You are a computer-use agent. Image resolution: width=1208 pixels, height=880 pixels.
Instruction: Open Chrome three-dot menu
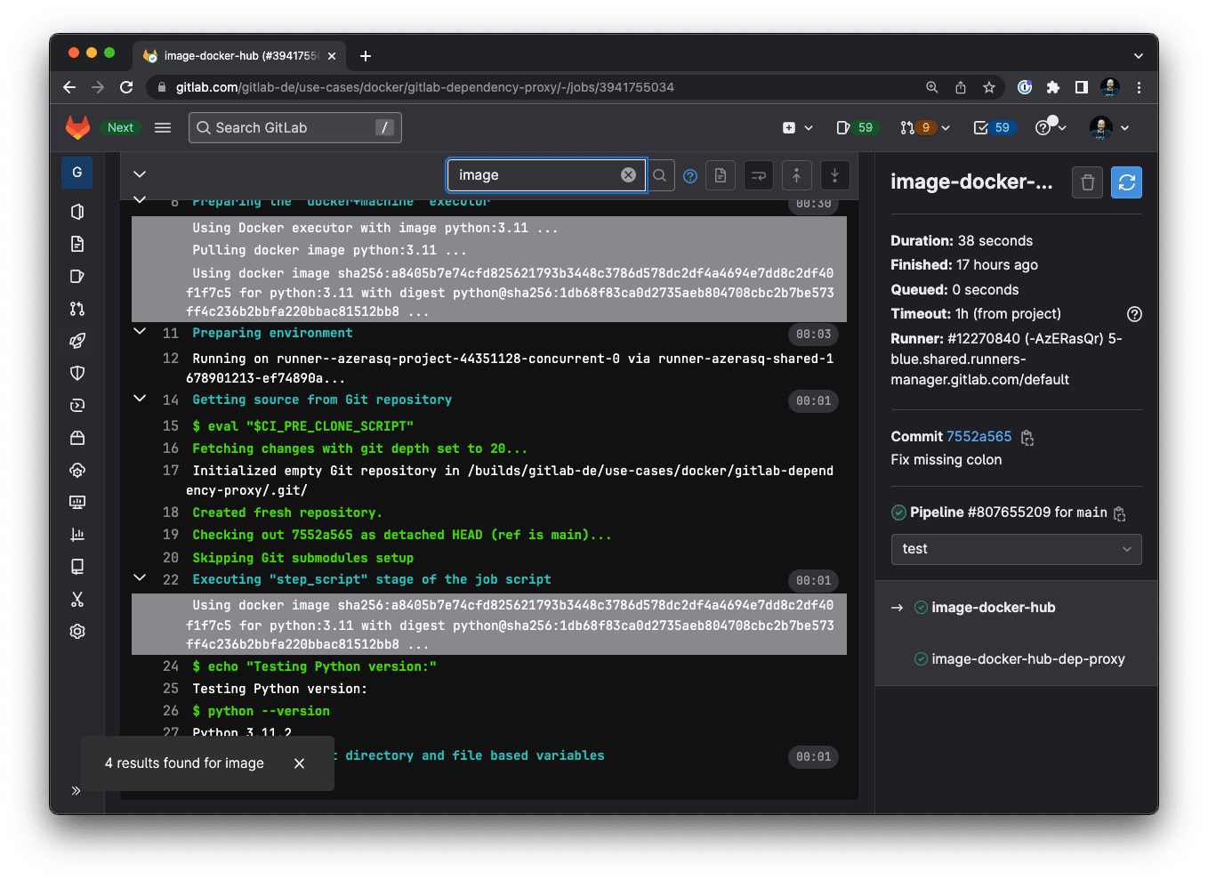click(x=1139, y=87)
